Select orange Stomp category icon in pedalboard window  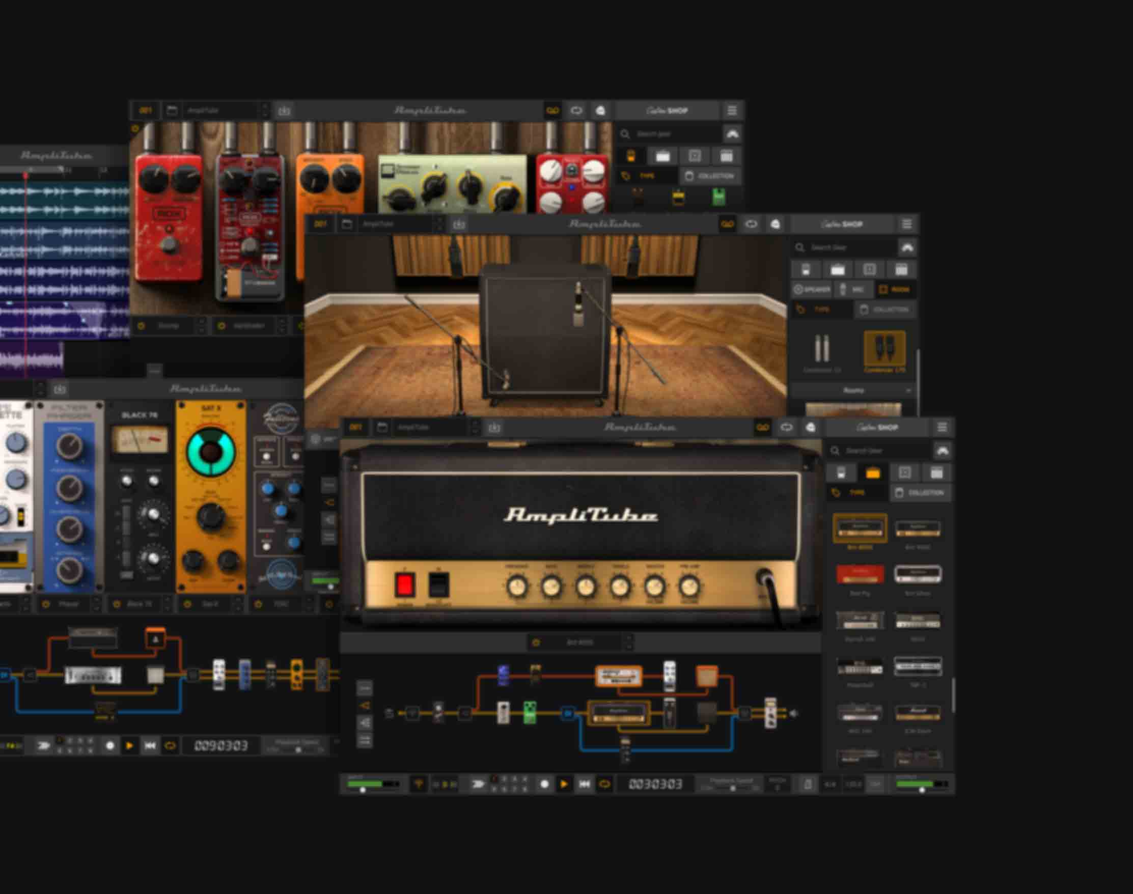click(630, 156)
